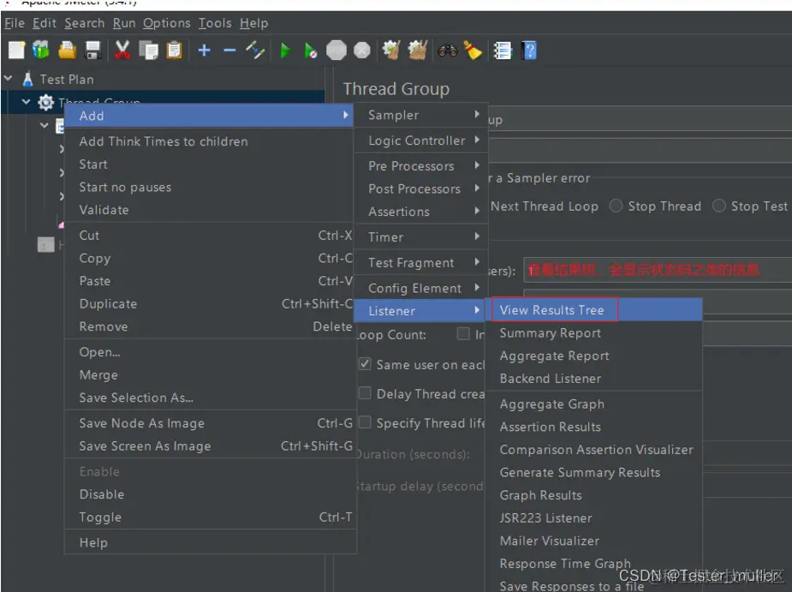Collapse the Test Plan tree node
The image size is (792, 592).
tap(8, 78)
